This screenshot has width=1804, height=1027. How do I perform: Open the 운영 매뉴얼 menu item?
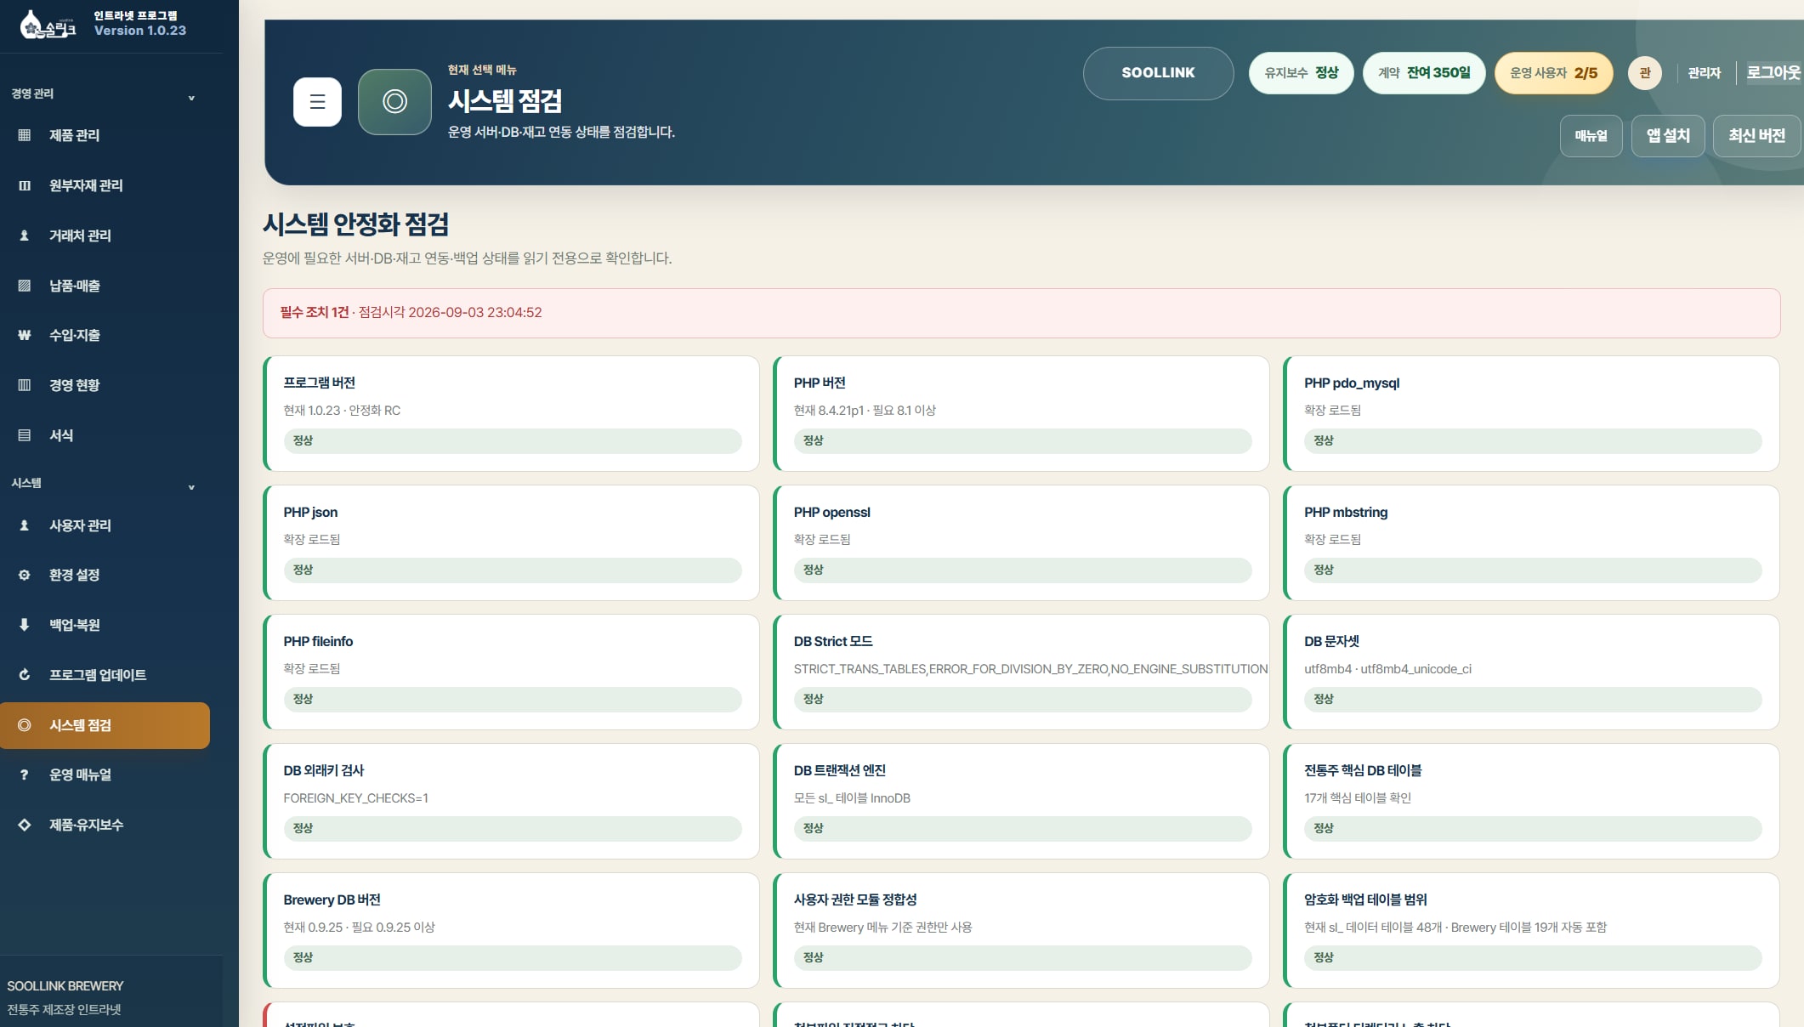click(105, 775)
